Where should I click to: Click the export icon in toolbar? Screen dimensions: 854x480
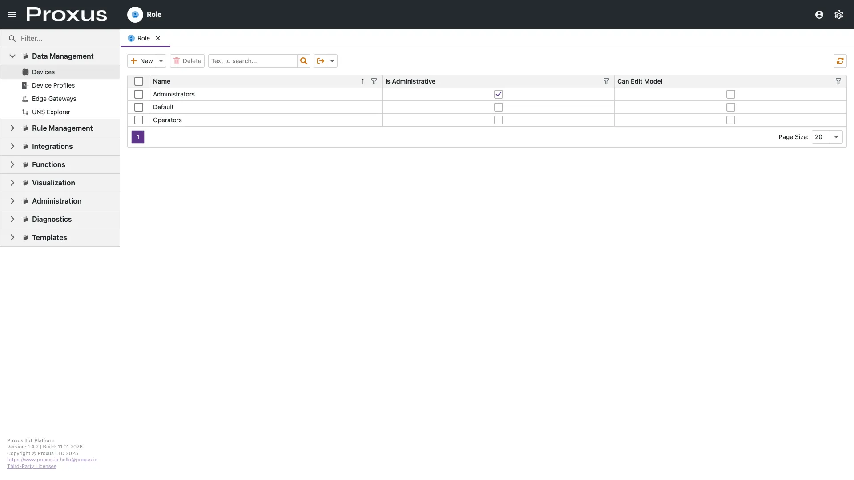[x=321, y=61]
